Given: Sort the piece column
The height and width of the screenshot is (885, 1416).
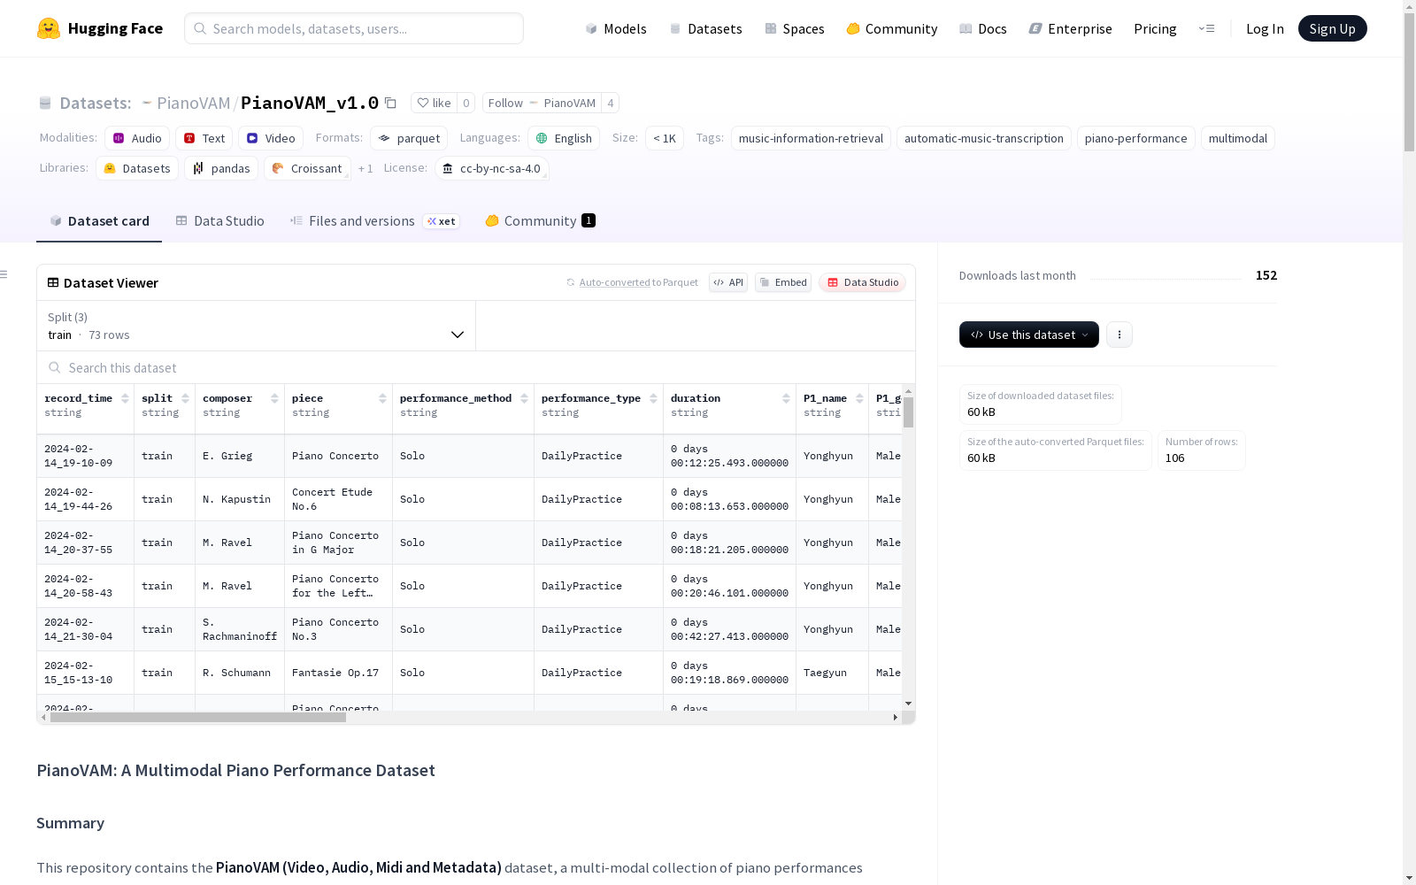Looking at the screenshot, I should pyautogui.click(x=383, y=398).
